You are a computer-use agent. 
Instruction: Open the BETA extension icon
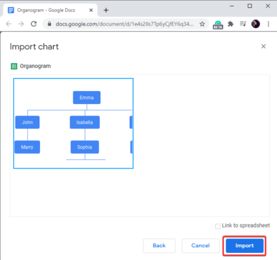point(218,24)
